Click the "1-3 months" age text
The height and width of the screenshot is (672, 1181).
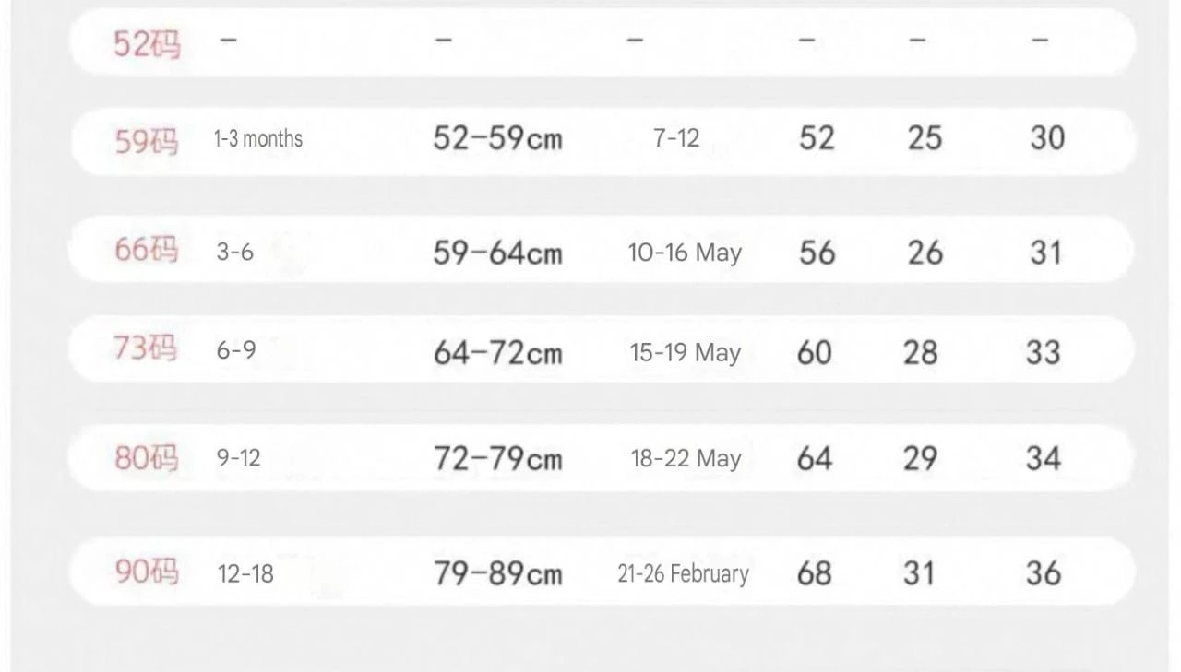[258, 139]
